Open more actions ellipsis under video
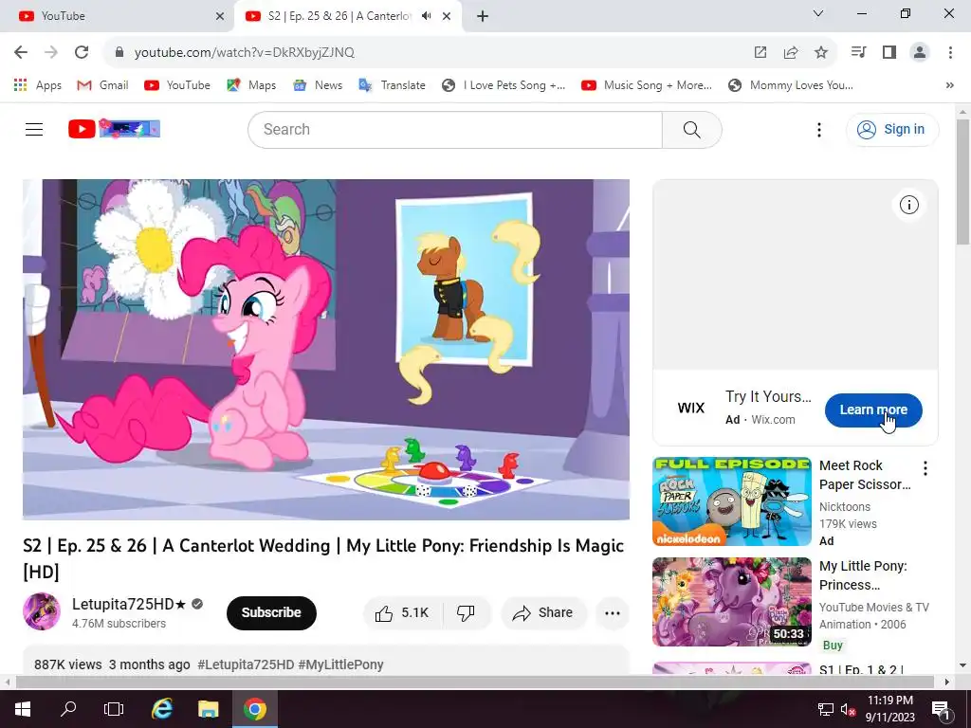Image resolution: width=971 pixels, height=728 pixels. (x=612, y=613)
